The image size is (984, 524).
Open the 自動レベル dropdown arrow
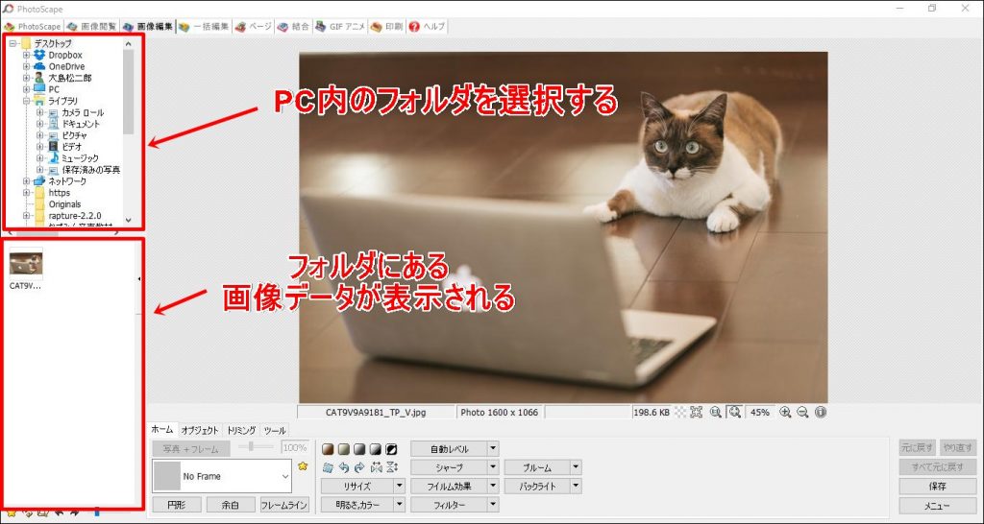point(493,449)
